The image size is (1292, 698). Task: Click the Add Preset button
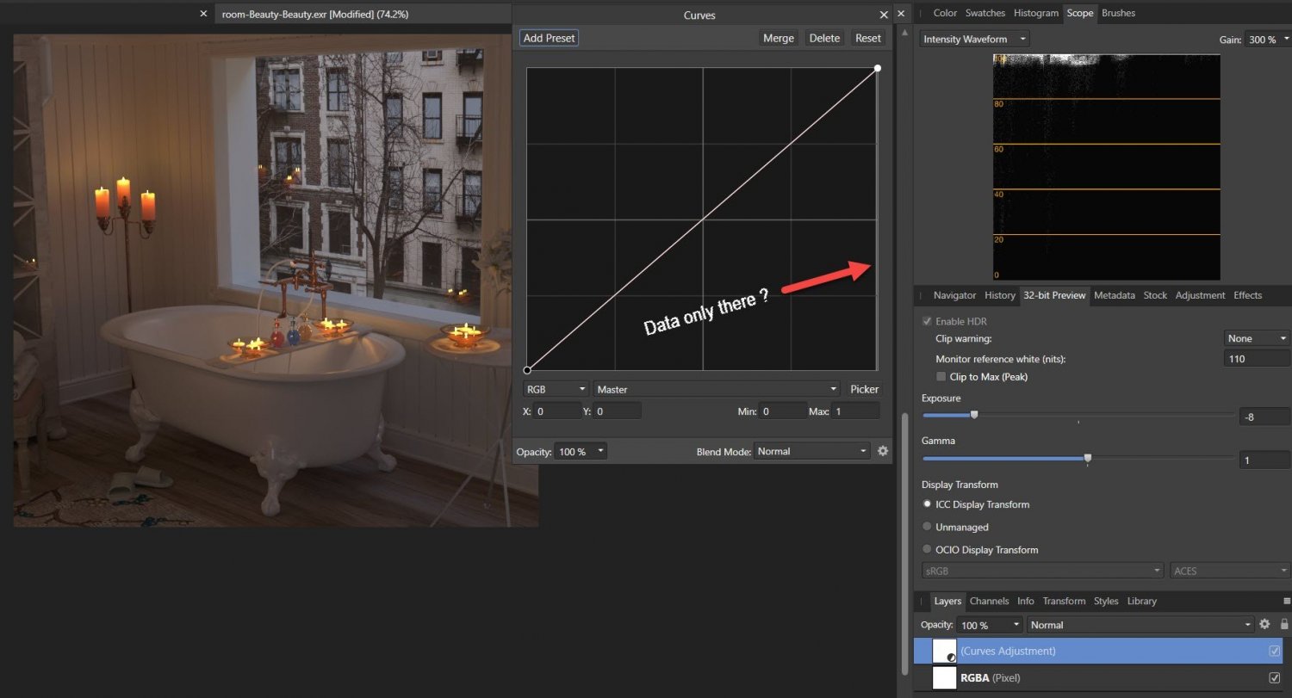[549, 38]
